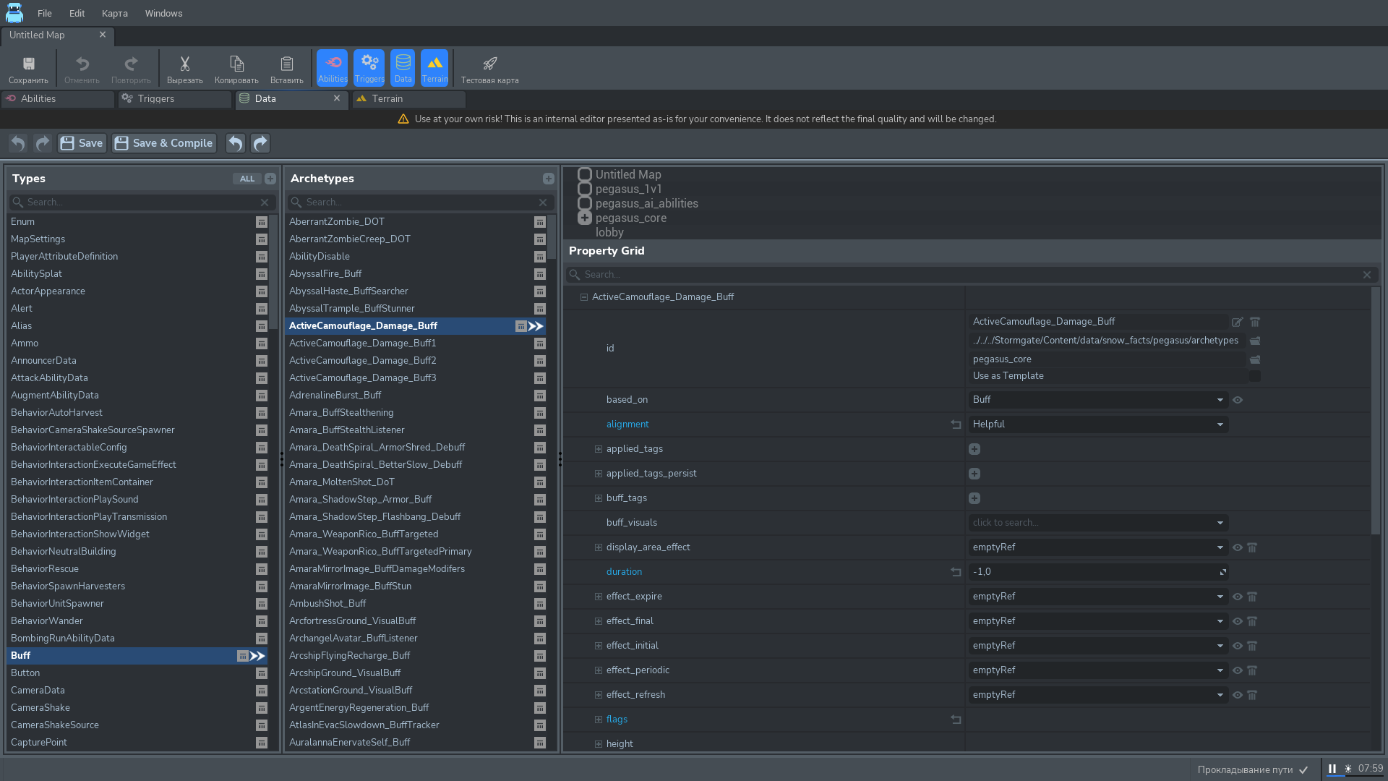This screenshot has height=781, width=1388.
Task: Open the Windows menu
Action: [163, 13]
